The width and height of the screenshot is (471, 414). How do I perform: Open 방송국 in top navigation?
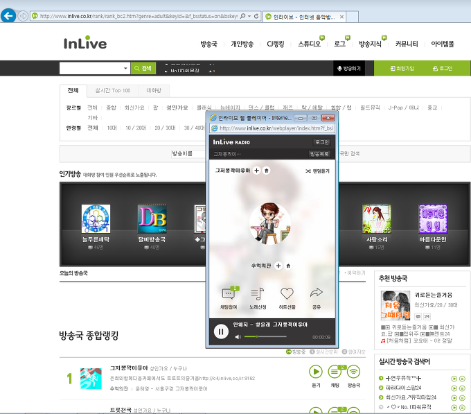pyautogui.click(x=208, y=44)
